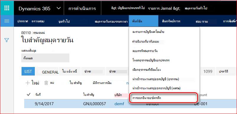Click the select-all checkmark in grid header
This screenshot has height=114, width=237.
(x=28, y=95)
